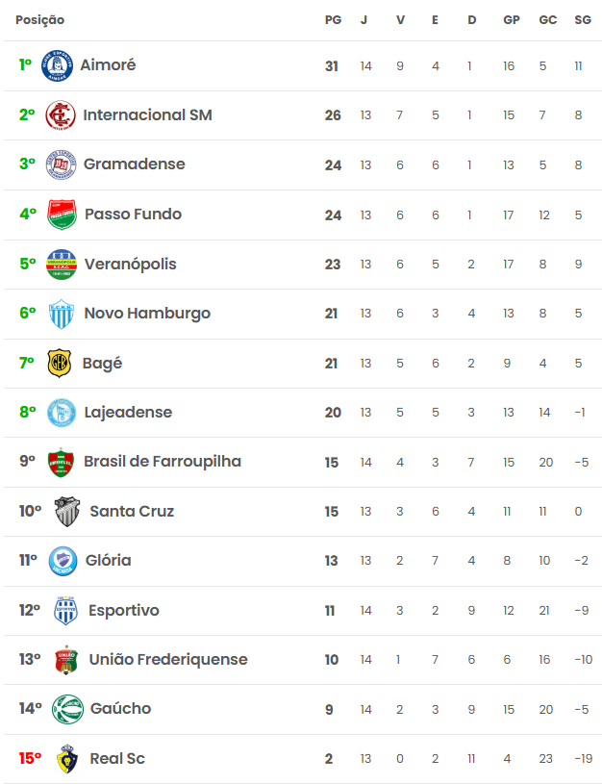Click the Novo Hamburgo crest
This screenshot has width=602, height=784.
[62, 314]
